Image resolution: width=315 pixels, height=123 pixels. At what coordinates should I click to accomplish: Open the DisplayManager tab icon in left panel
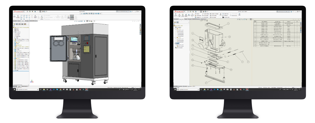click(x=25, y=24)
